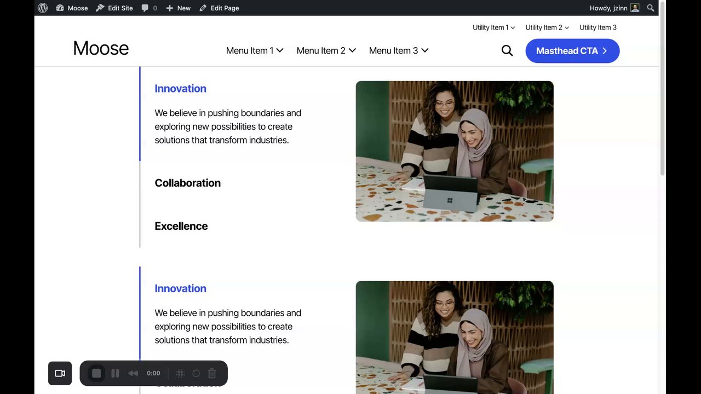Select the first Innovation tab heading

[180, 89]
